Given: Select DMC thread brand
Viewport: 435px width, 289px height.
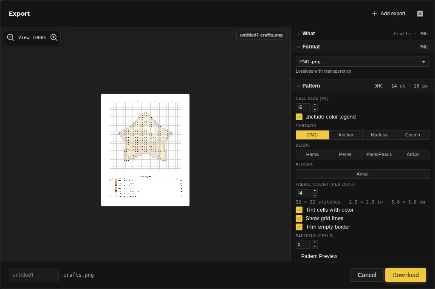Looking at the screenshot, I should click(312, 135).
